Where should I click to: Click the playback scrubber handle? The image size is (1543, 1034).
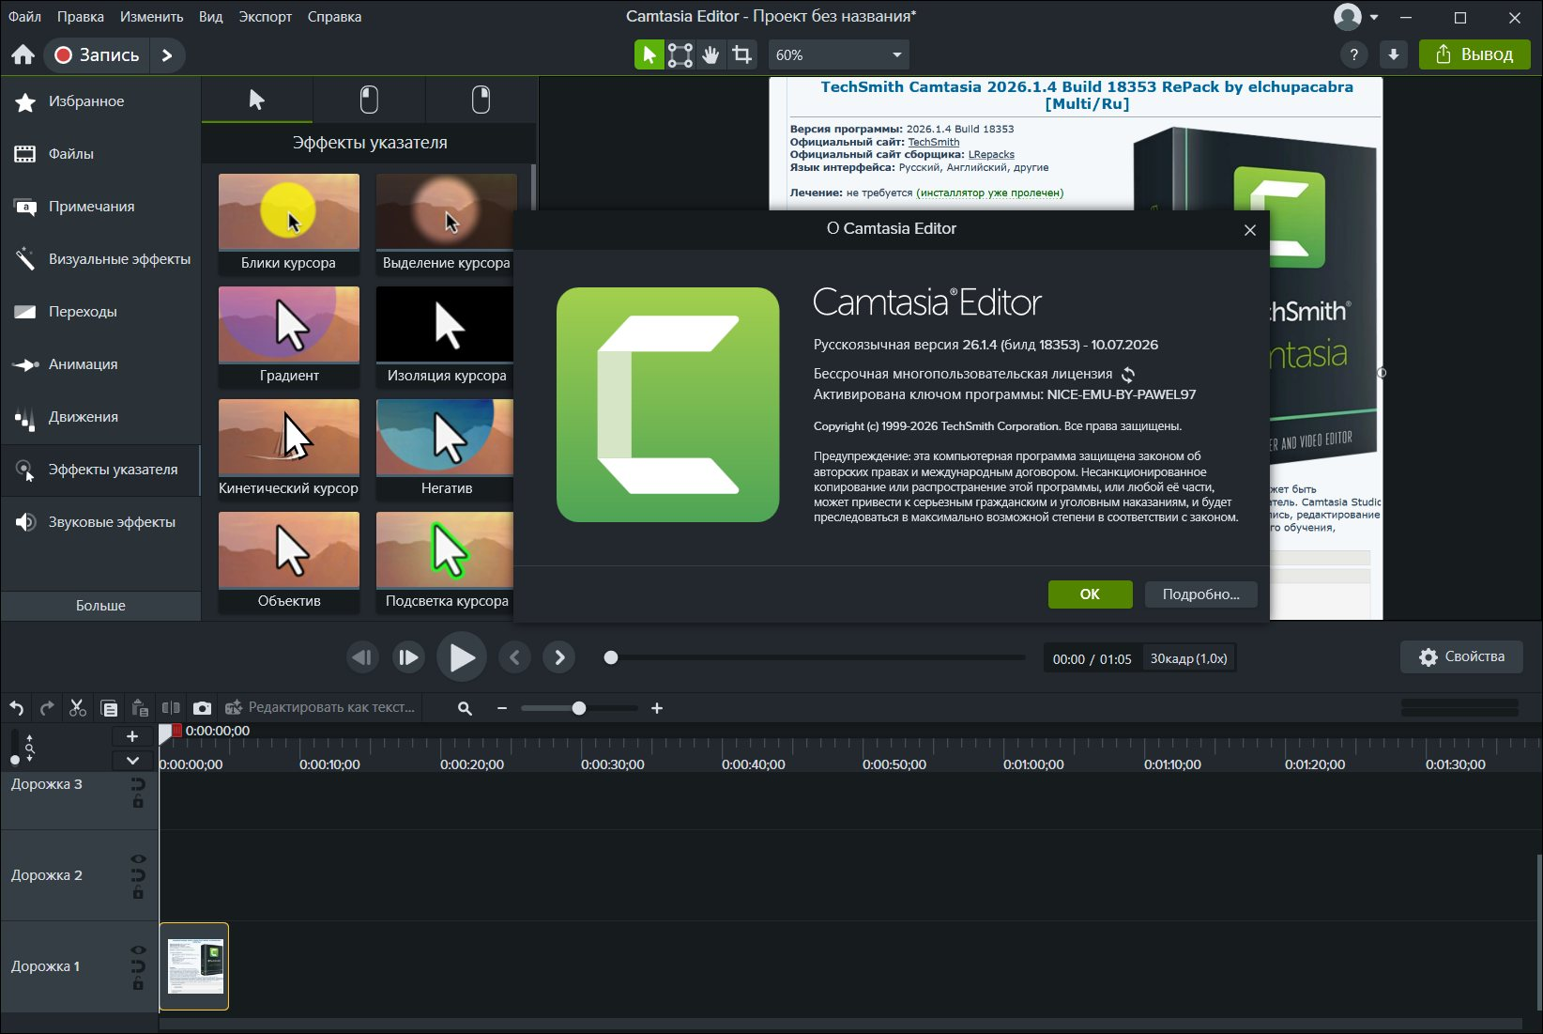point(611,657)
